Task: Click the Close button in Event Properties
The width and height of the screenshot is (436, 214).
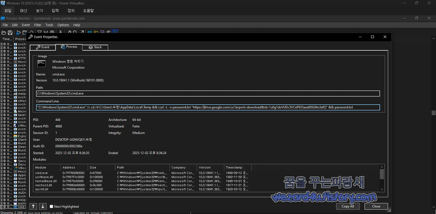Action: (x=376, y=206)
